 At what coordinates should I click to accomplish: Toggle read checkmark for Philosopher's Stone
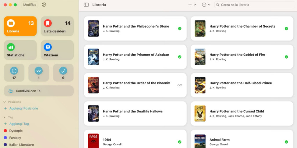click(180, 29)
